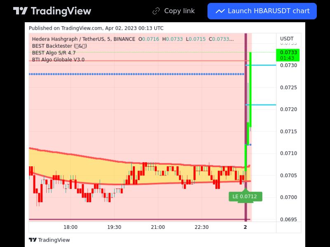Click the open value O0.0716
The image size is (330, 247).
(x=148, y=39)
